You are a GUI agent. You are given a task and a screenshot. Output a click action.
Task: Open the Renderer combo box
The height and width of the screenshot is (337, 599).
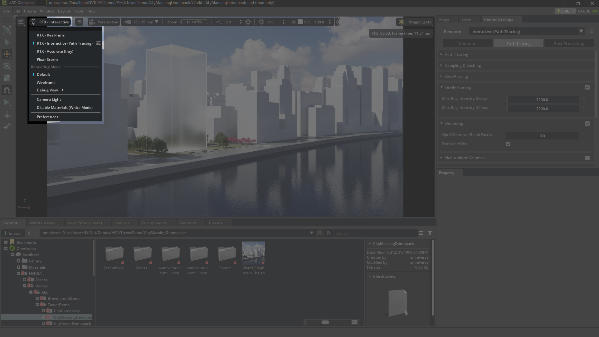pyautogui.click(x=527, y=32)
